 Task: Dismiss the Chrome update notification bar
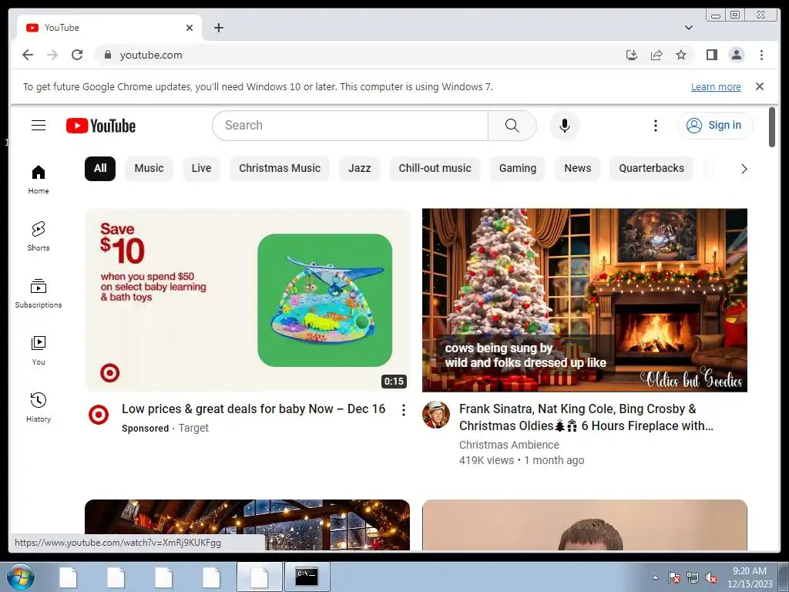pyautogui.click(x=759, y=86)
